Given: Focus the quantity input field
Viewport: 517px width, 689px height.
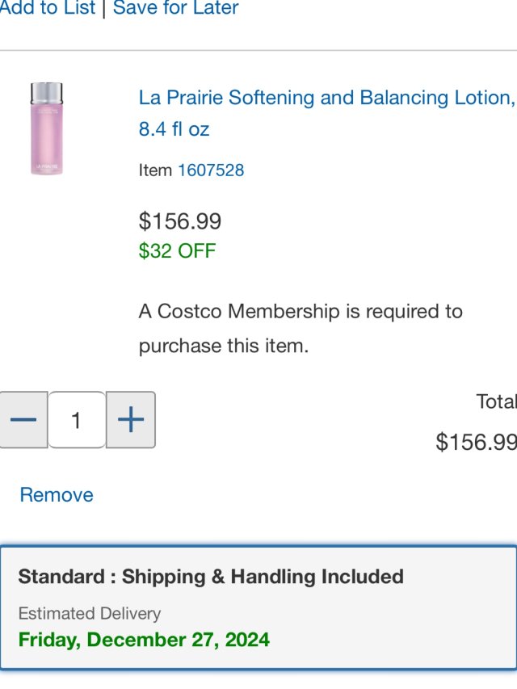Looking at the screenshot, I should (x=77, y=420).
